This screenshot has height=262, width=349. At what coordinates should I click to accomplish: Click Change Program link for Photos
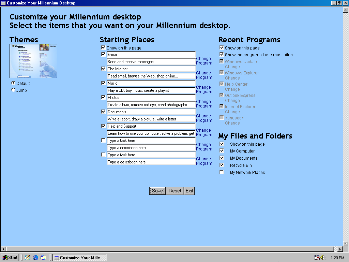pyautogui.click(x=204, y=104)
